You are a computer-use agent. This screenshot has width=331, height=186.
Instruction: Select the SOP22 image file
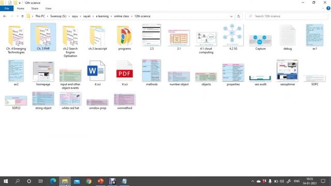pyautogui.click(x=16, y=102)
